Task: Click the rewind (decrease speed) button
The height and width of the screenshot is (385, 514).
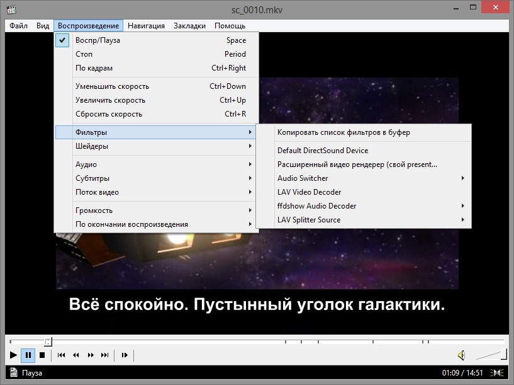Action: (76, 355)
